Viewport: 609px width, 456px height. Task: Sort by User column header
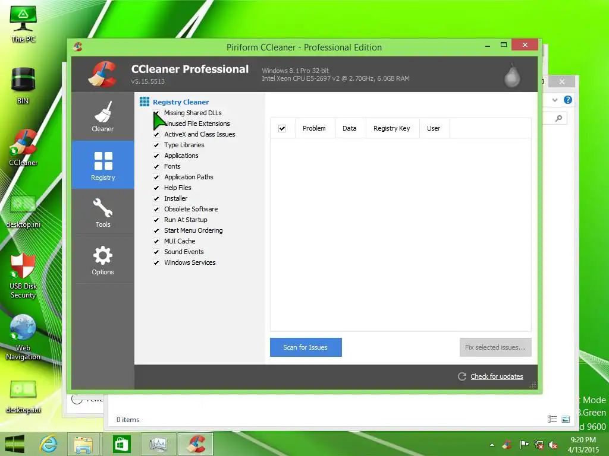(x=434, y=128)
